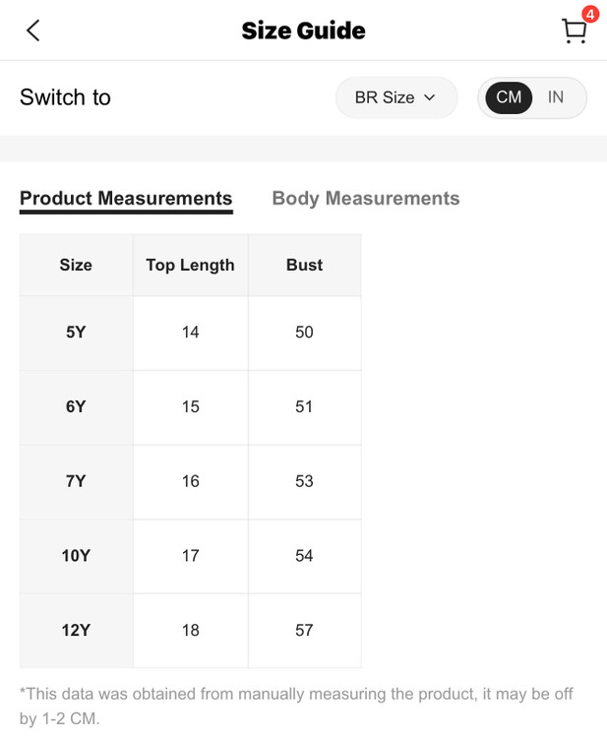Switch to the Body Measurements tab
This screenshot has width=607, height=738.
pos(365,198)
